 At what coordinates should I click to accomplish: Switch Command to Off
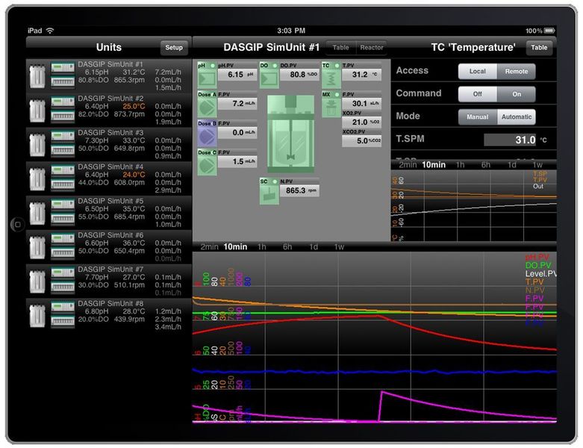pos(478,94)
